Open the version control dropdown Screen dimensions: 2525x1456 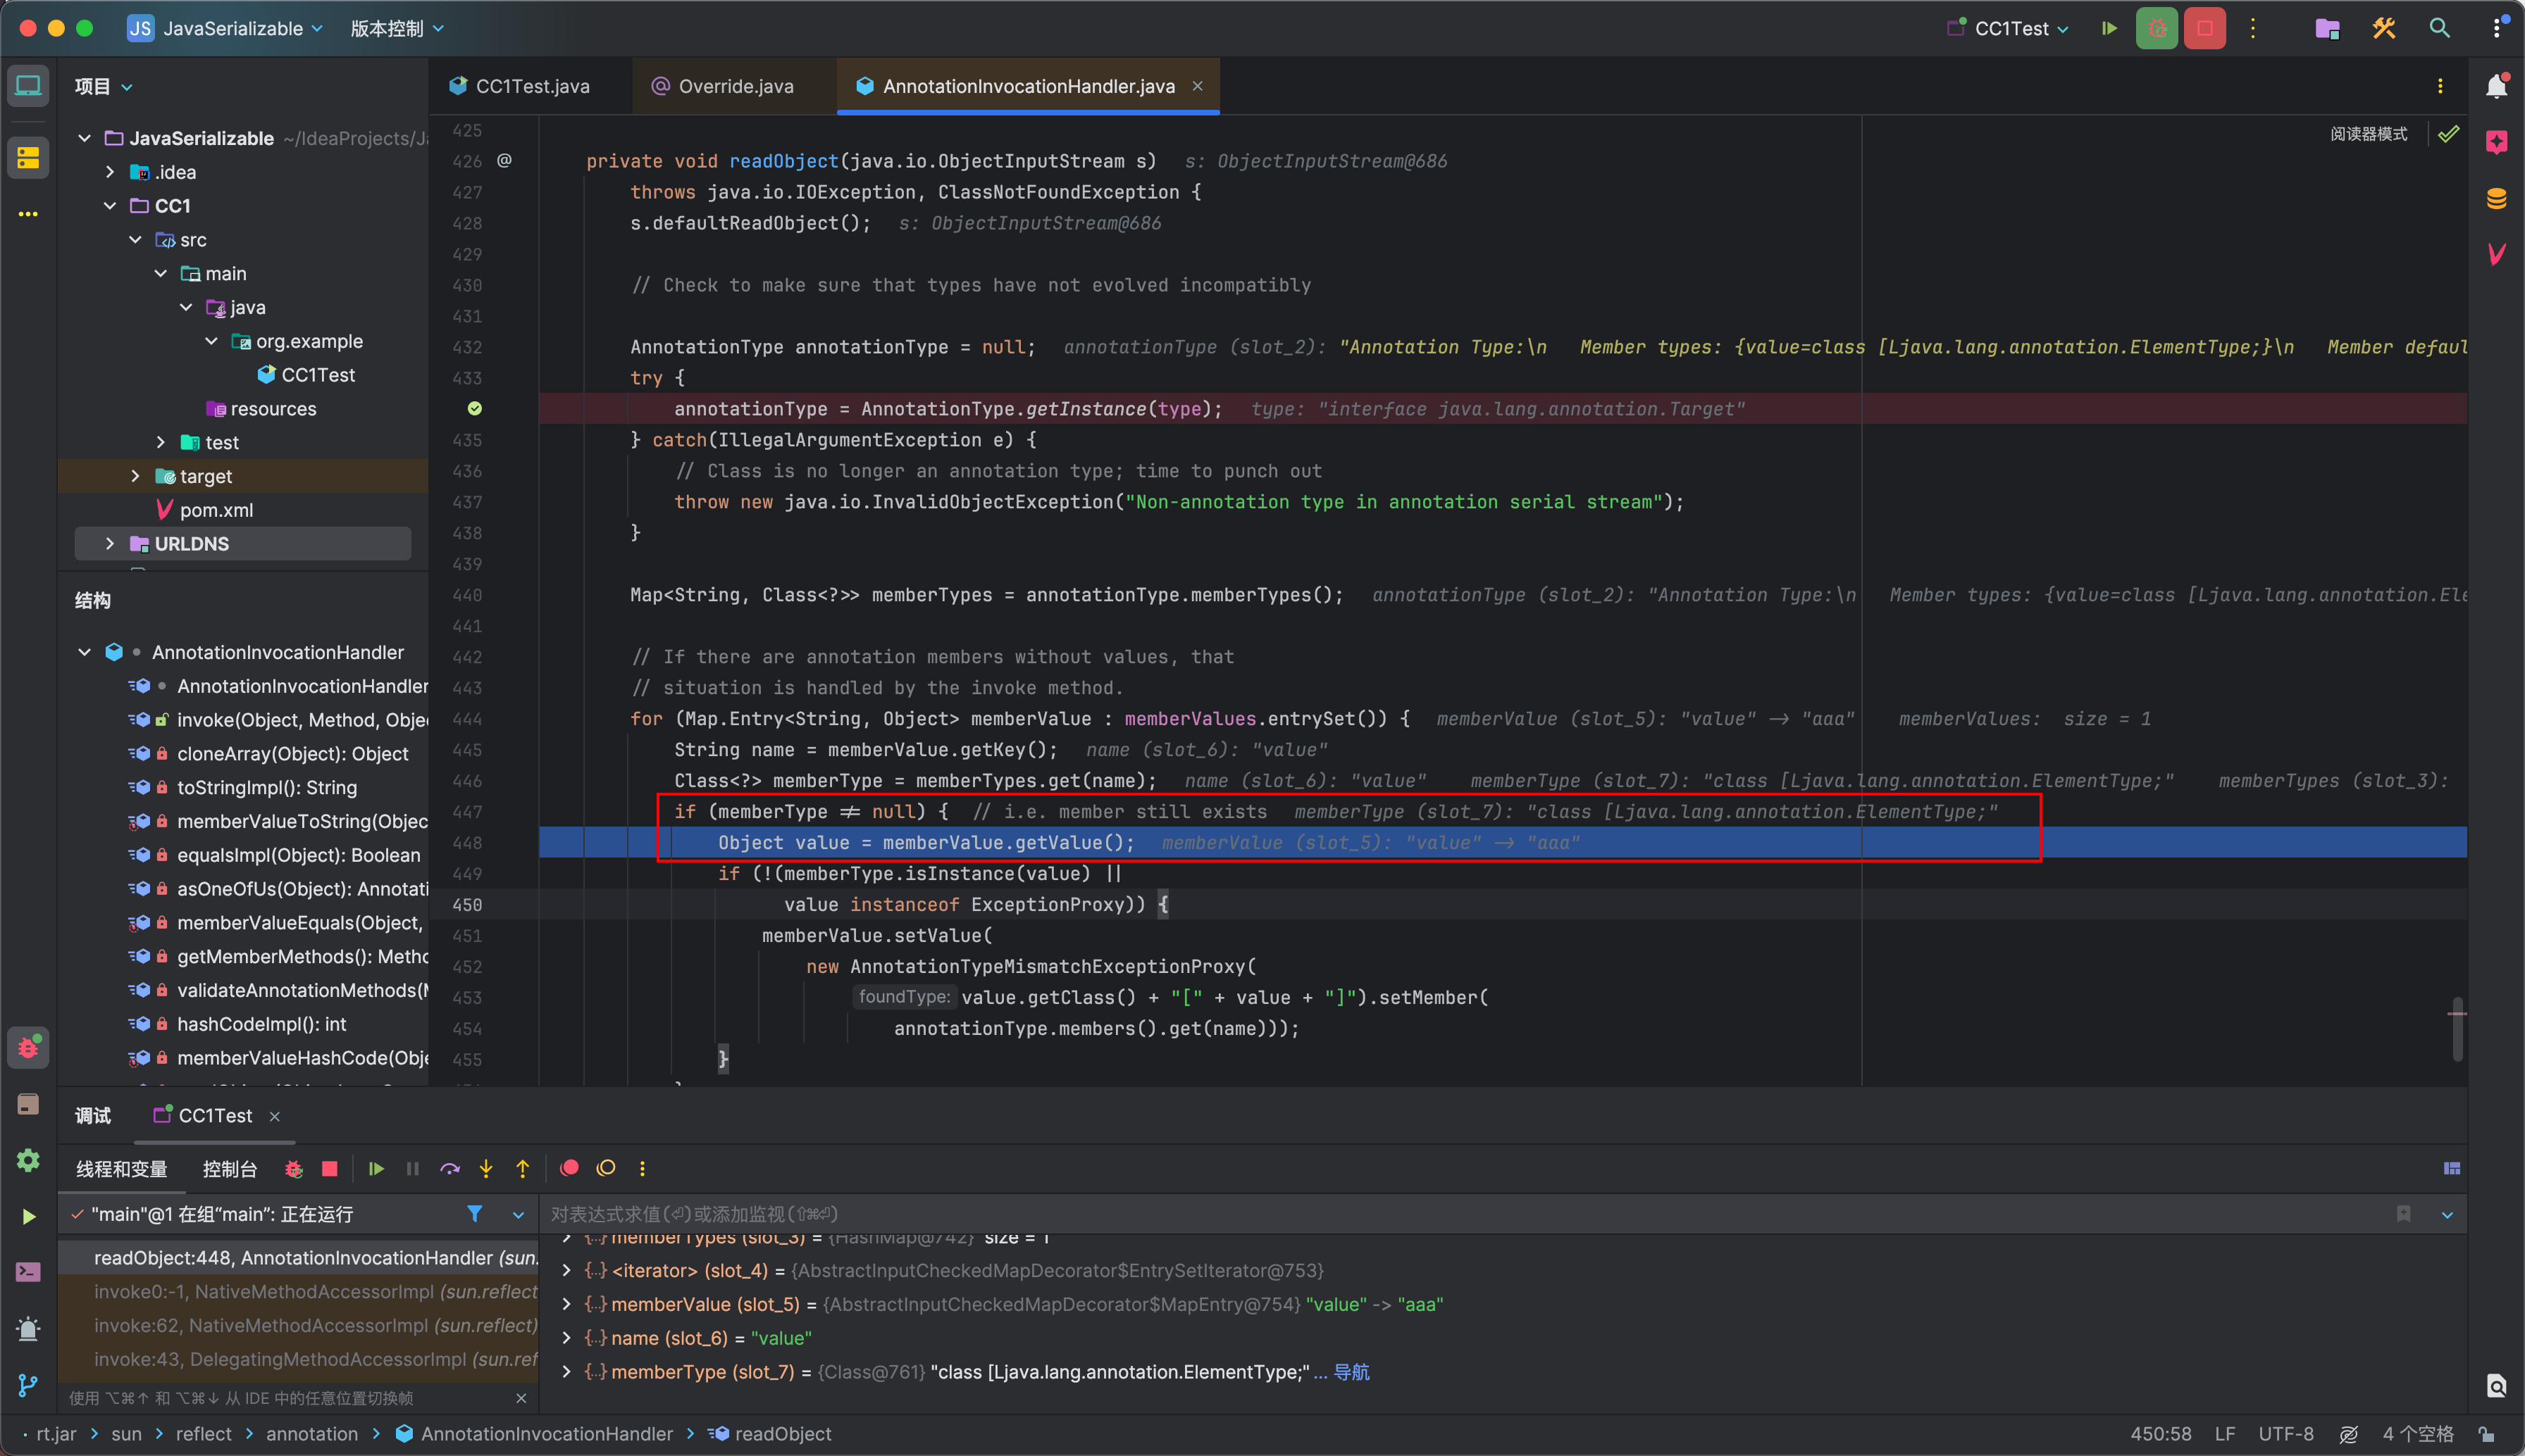pyautogui.click(x=397, y=29)
